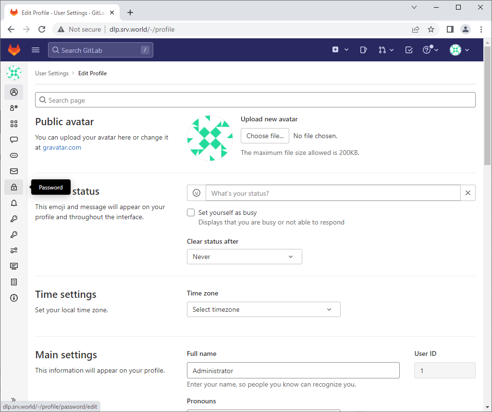Open Account settings via the person-gear icon
Image resolution: width=492 pixels, height=412 pixels.
point(13,108)
